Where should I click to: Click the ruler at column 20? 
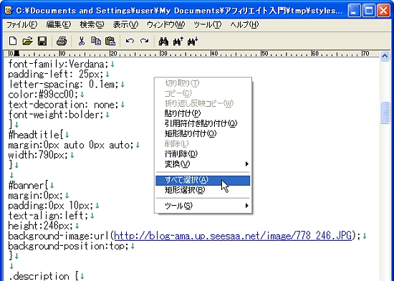point(114,53)
